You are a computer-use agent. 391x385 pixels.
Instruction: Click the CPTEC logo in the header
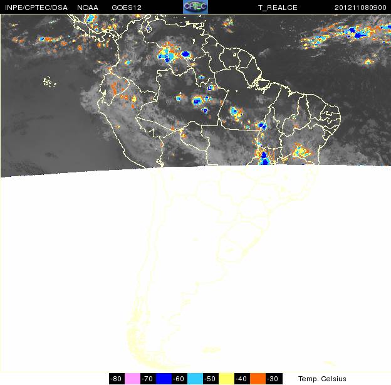pos(195,7)
